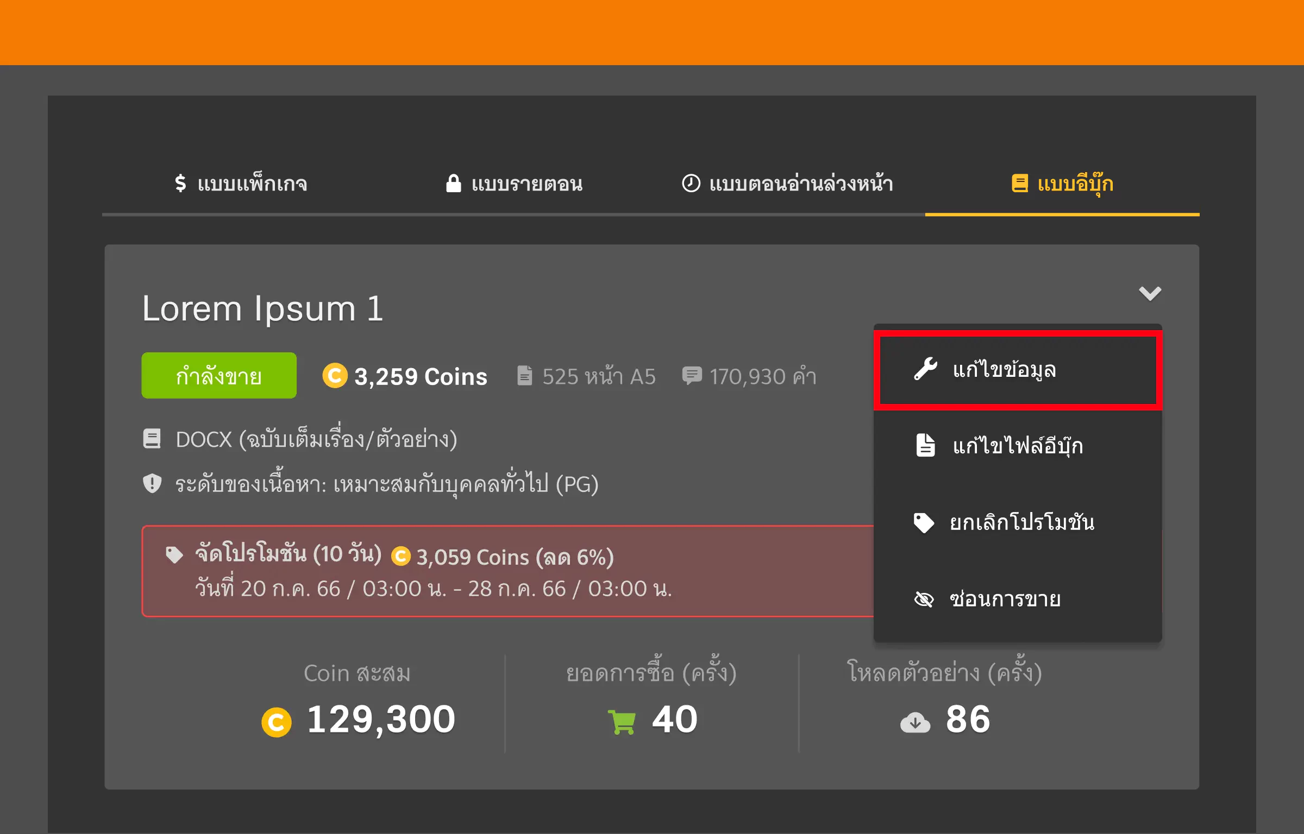
Task: Click the purchase count 40
Action: pyautogui.click(x=674, y=719)
